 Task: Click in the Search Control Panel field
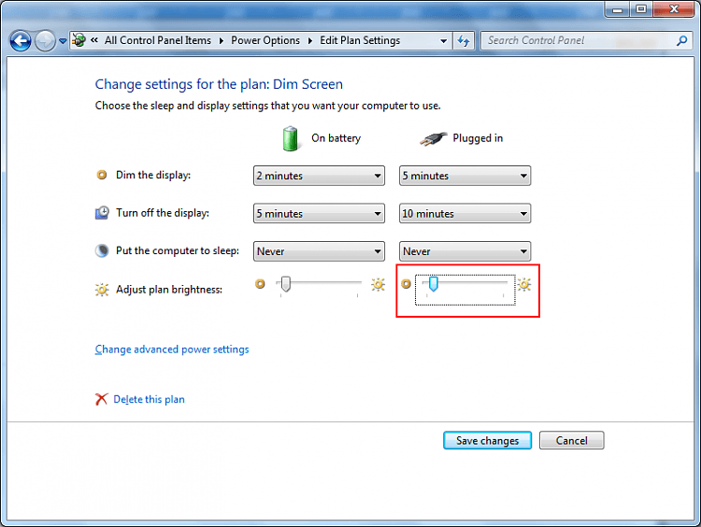(579, 41)
